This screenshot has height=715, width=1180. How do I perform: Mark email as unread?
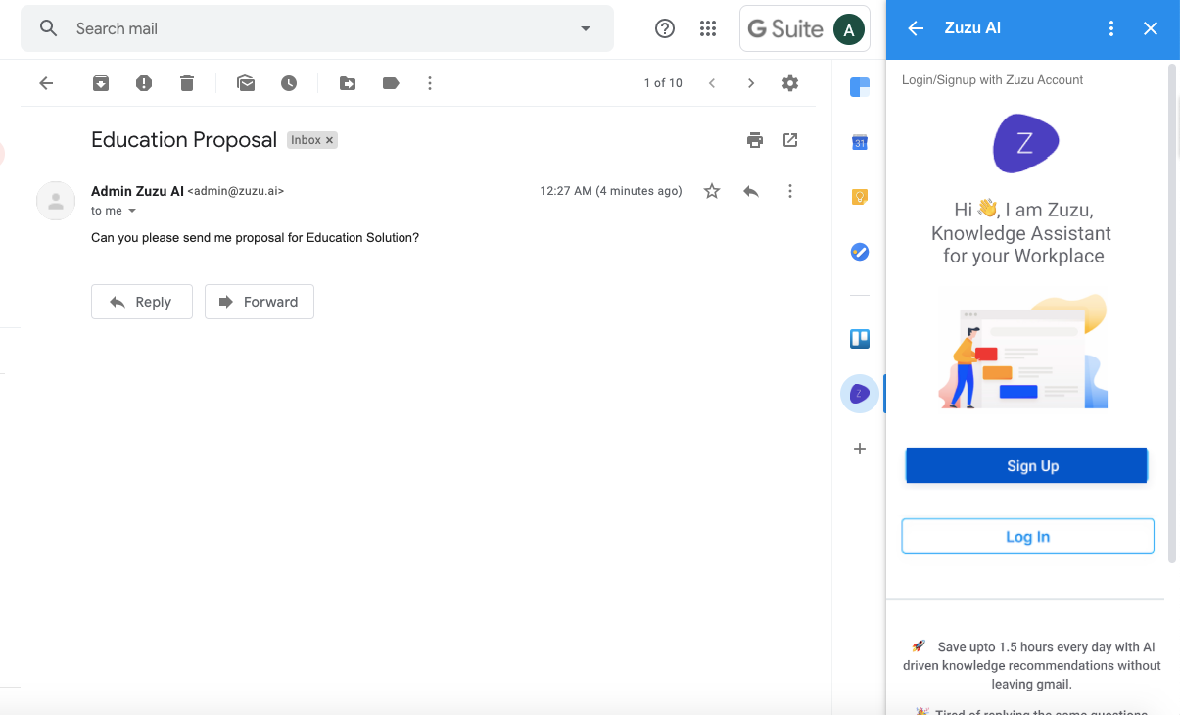coord(246,83)
